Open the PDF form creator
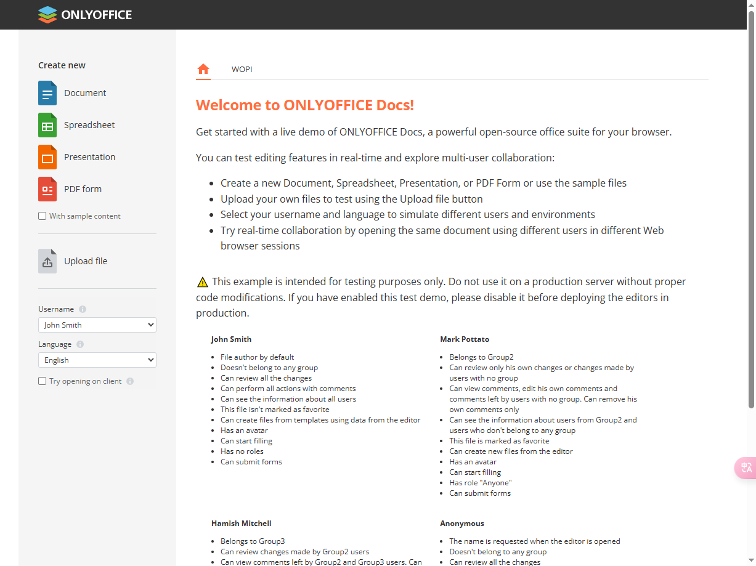The width and height of the screenshot is (756, 566). click(83, 188)
